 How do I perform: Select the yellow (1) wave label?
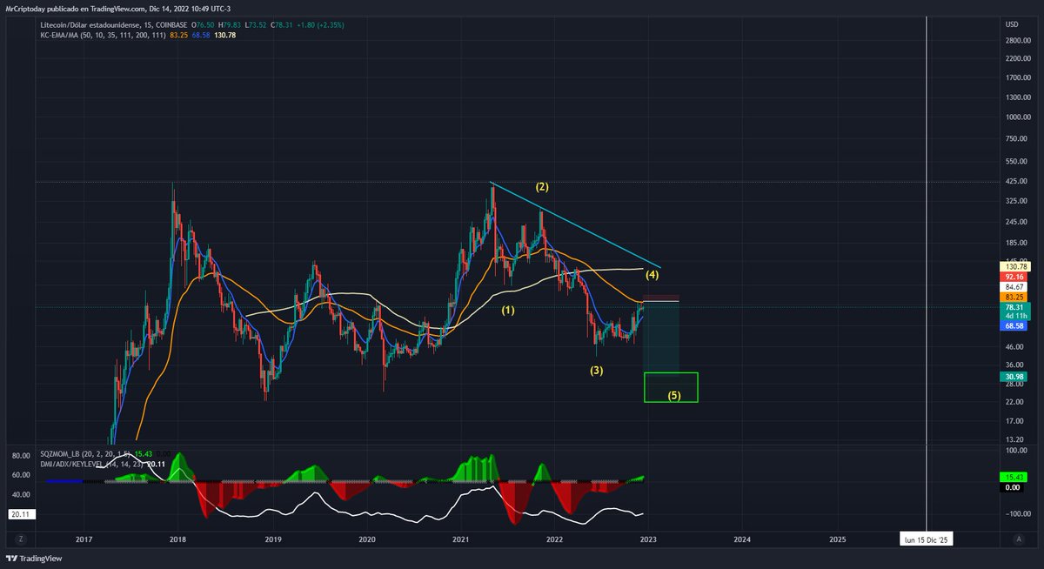click(x=508, y=309)
